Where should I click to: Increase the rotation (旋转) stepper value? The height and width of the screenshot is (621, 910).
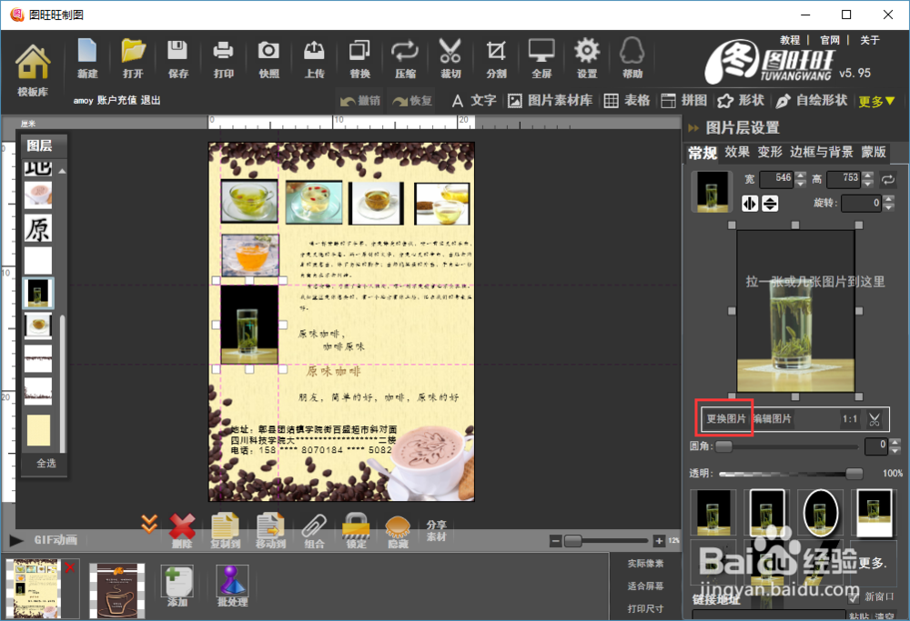tap(888, 199)
